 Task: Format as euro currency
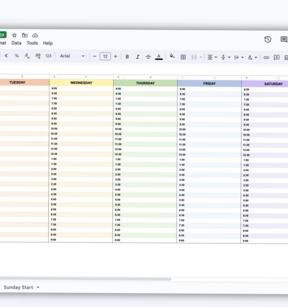coord(6,56)
